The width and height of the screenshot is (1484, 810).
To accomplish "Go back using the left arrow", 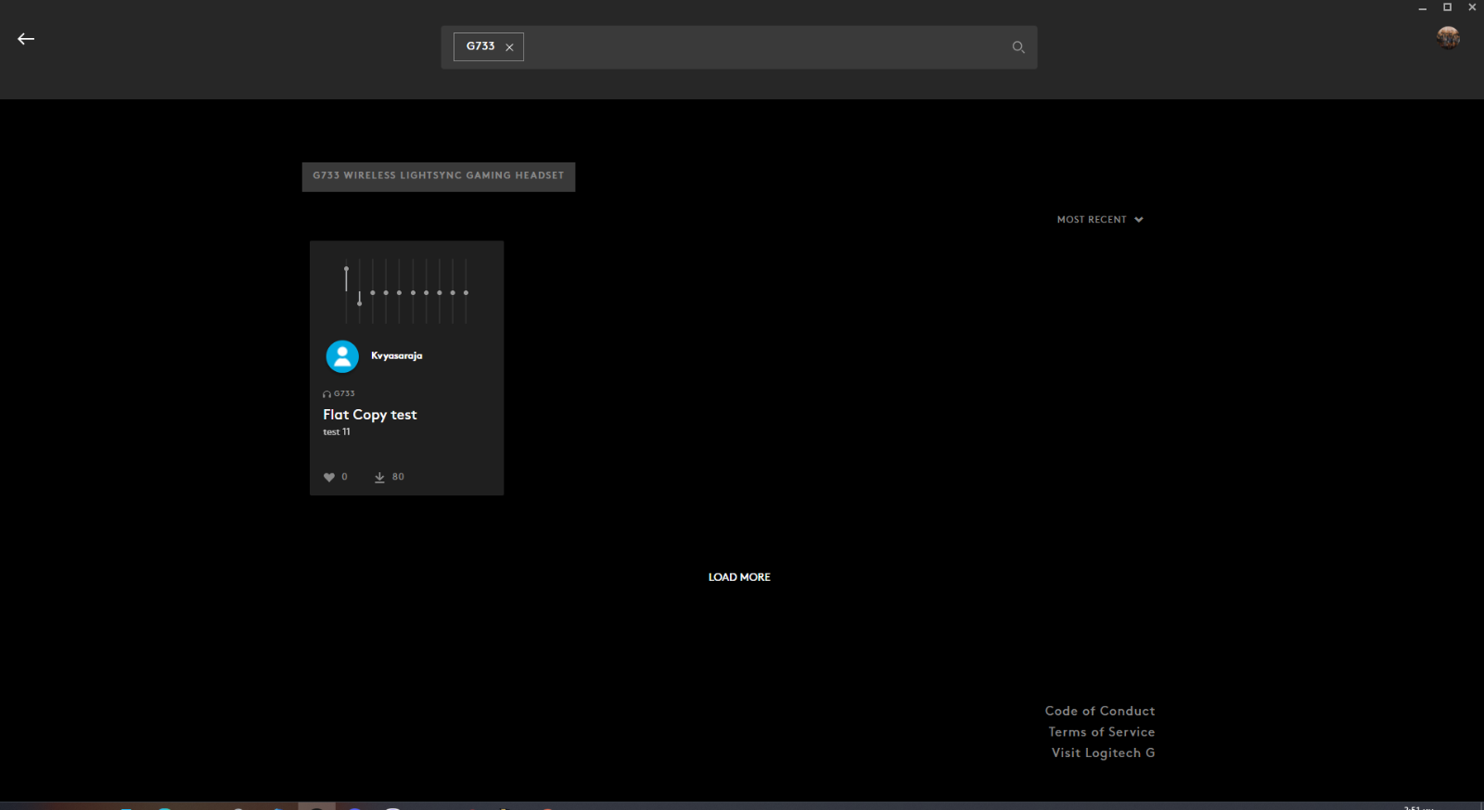I will click(x=26, y=39).
